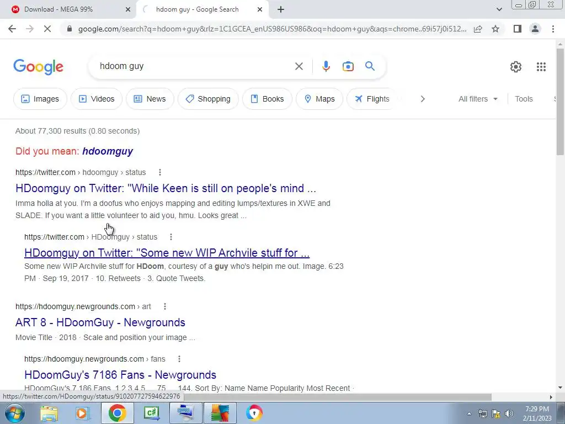Clear the search box with the X icon

coord(299,66)
